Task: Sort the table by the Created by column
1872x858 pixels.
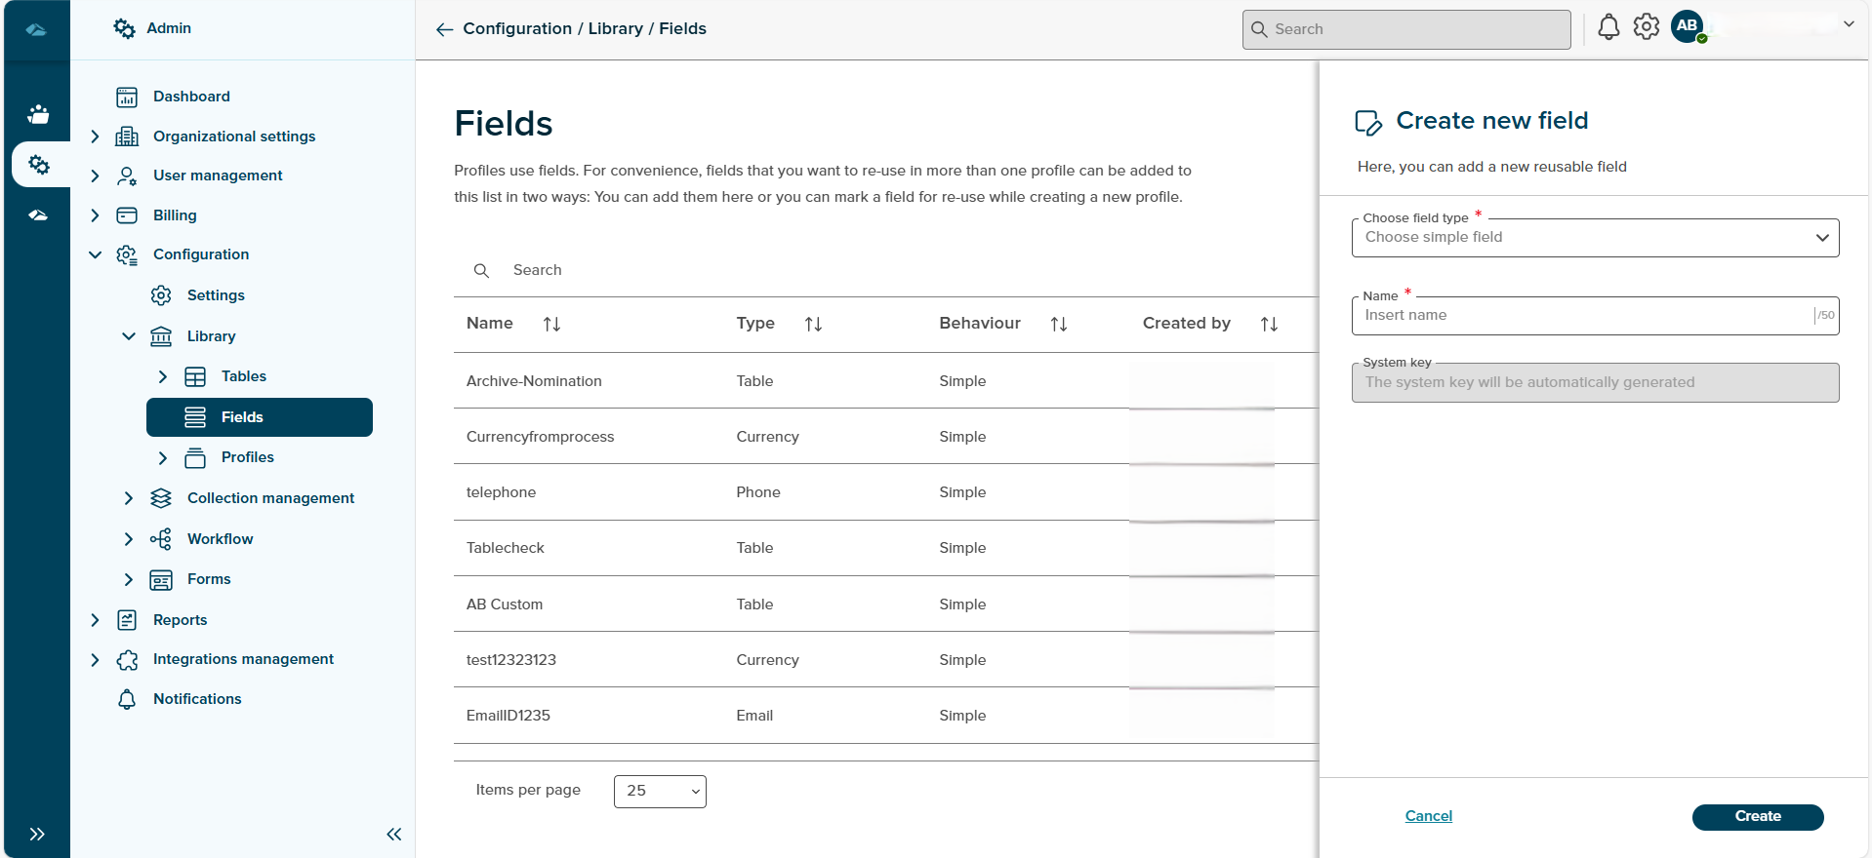Action: point(1269,324)
